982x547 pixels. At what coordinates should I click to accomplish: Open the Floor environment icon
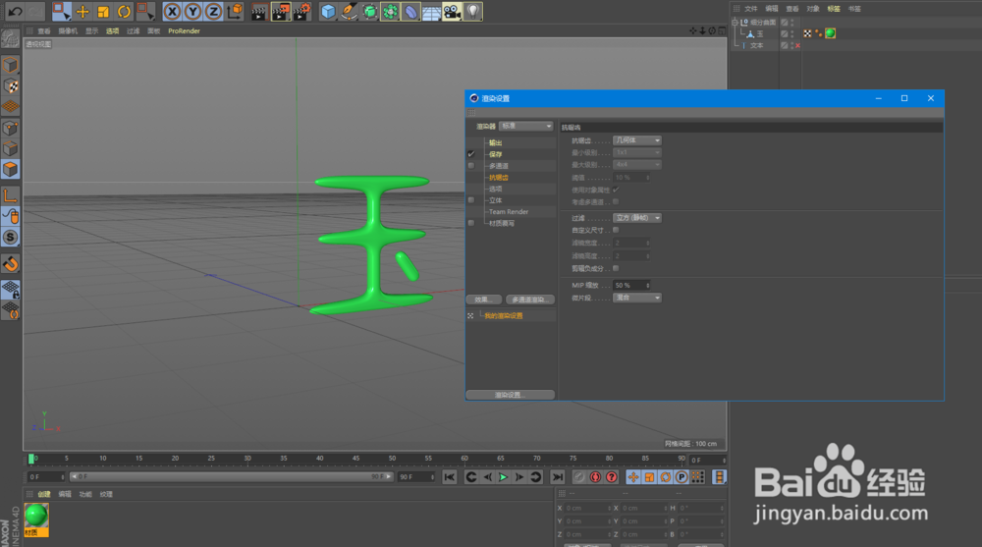click(431, 11)
